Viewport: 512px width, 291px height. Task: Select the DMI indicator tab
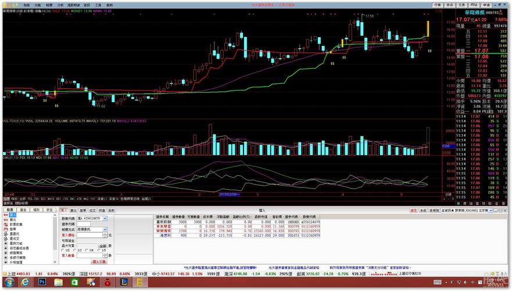pos(72,199)
